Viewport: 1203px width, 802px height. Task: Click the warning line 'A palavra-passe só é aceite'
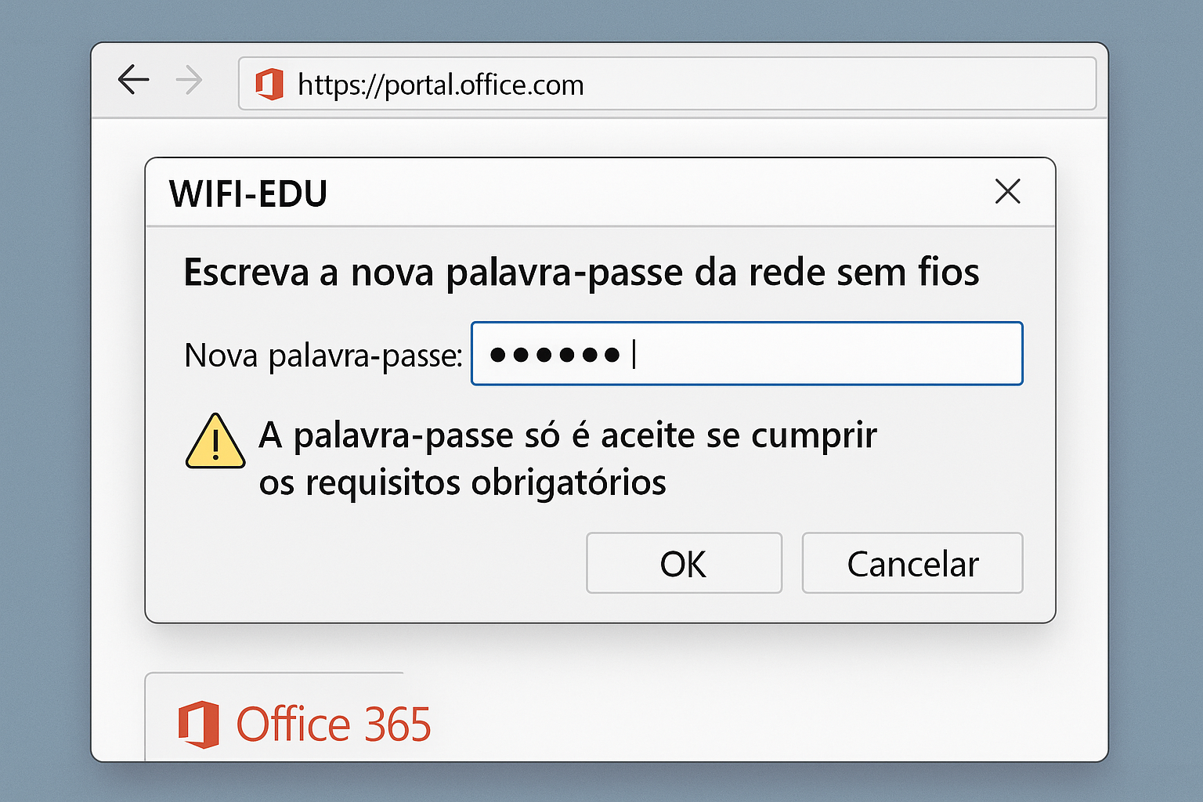click(x=568, y=435)
